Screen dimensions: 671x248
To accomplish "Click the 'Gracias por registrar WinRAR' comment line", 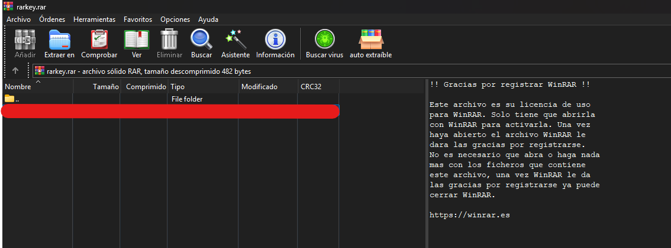I will (x=509, y=84).
